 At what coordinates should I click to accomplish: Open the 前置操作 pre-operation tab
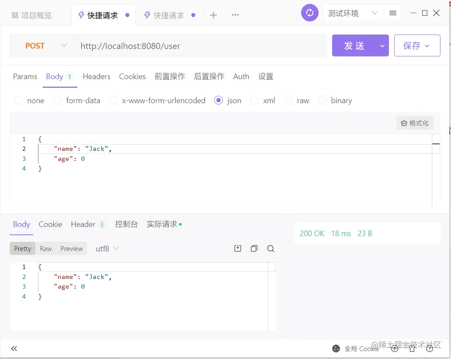[170, 77]
